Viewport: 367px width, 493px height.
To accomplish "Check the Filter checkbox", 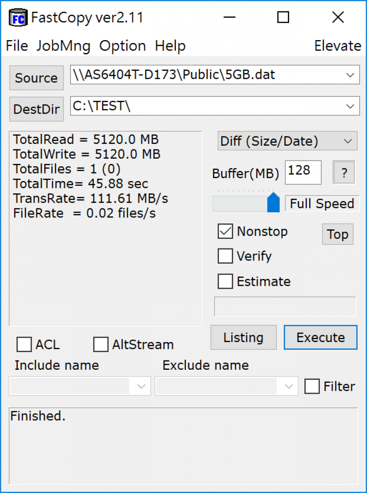I will coord(312,386).
